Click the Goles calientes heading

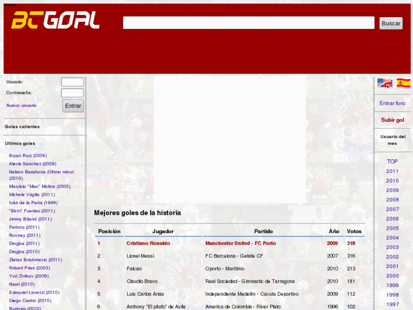tap(22, 127)
